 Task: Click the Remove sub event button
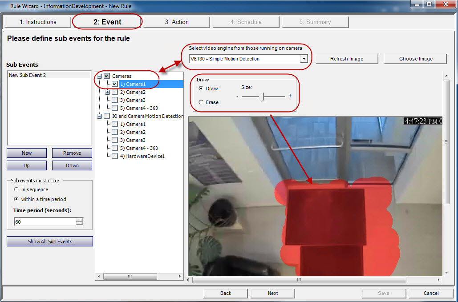(x=72, y=153)
